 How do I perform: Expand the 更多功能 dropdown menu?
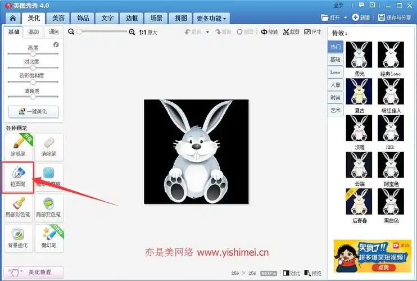point(212,18)
